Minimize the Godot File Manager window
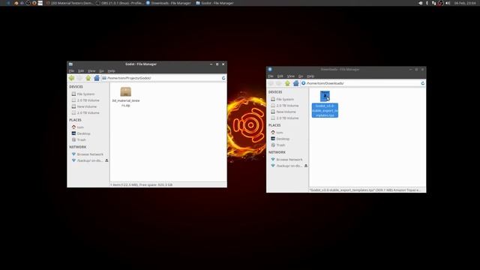480x270 pixels. pyautogui.click(x=211, y=64)
